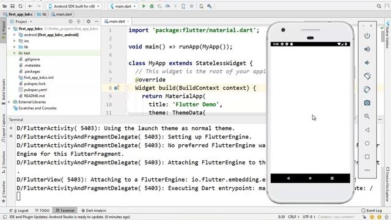The height and width of the screenshot is (220, 391).
Task: Expand the ios folder
Action: 15,41
